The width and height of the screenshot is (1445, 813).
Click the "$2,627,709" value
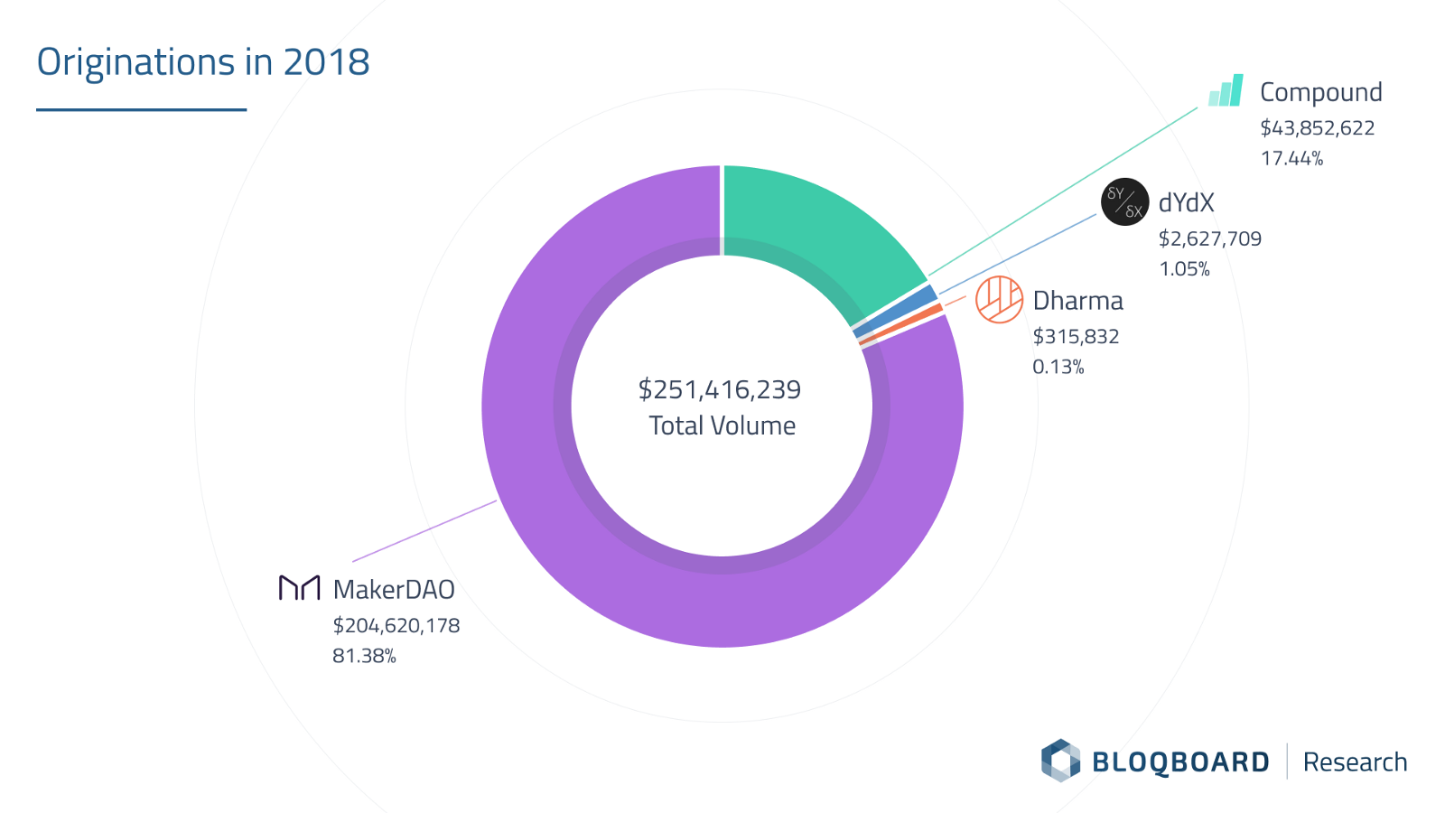click(1210, 238)
